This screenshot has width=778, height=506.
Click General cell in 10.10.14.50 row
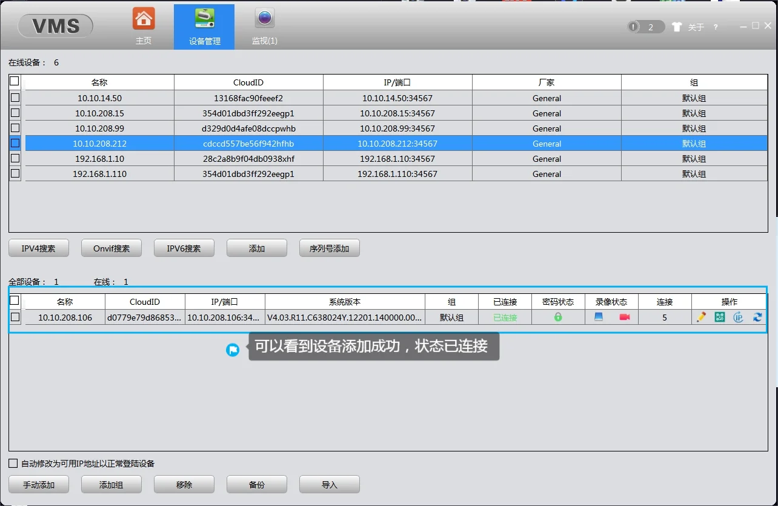[547, 98]
